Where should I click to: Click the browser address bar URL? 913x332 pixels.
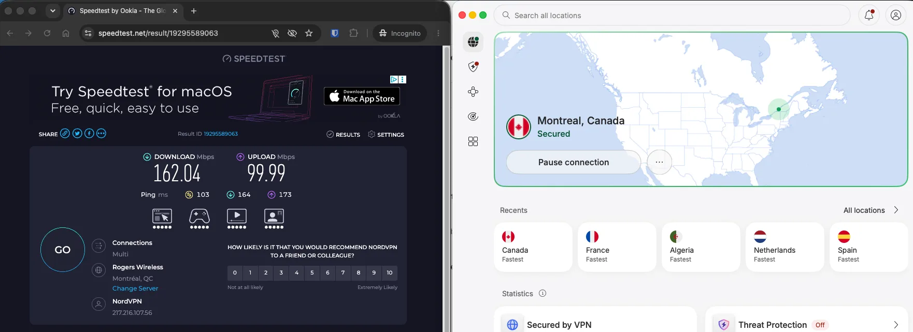(x=158, y=33)
